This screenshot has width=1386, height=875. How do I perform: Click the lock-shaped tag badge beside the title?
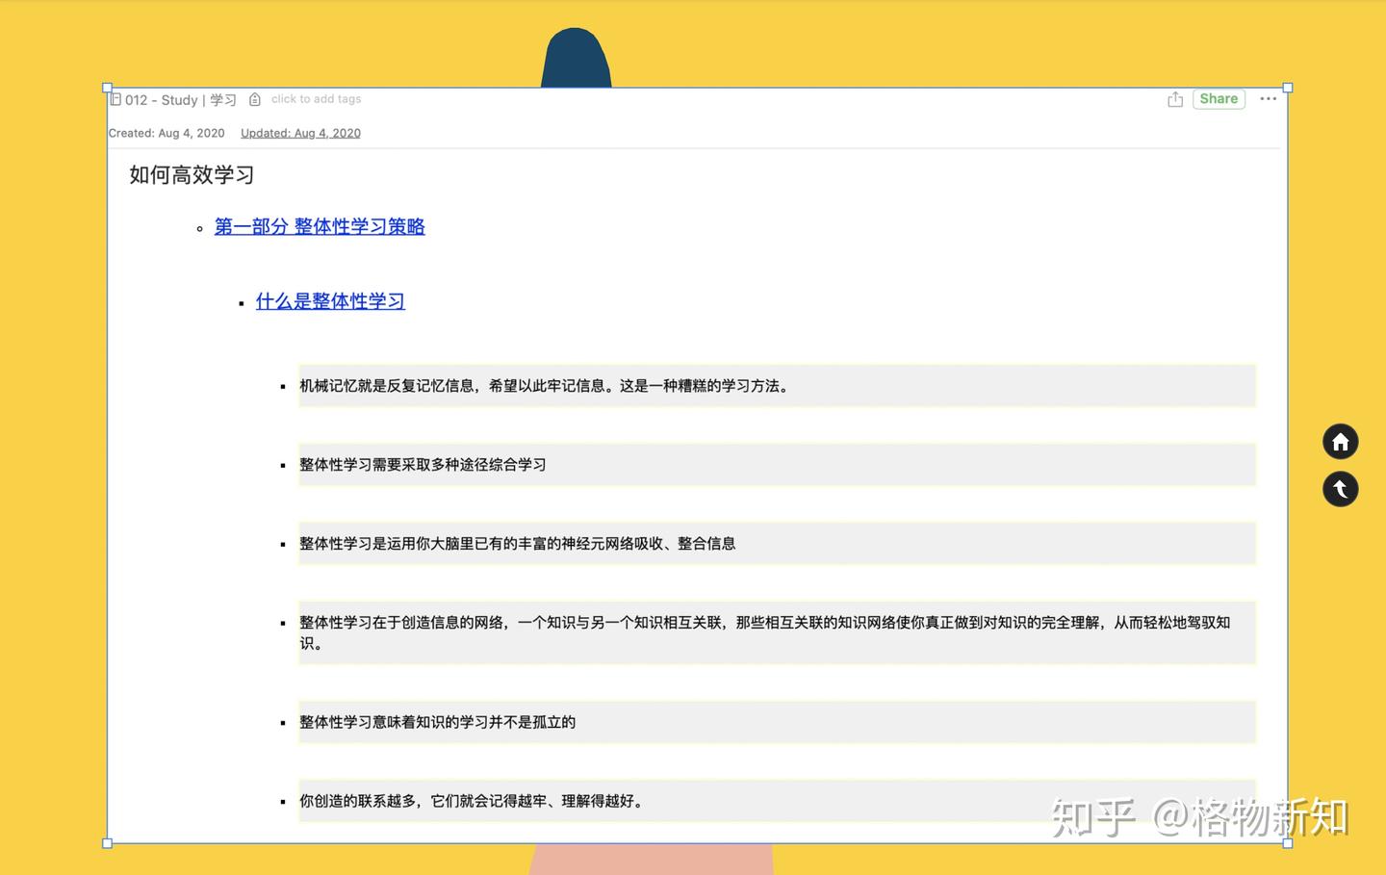click(x=254, y=99)
